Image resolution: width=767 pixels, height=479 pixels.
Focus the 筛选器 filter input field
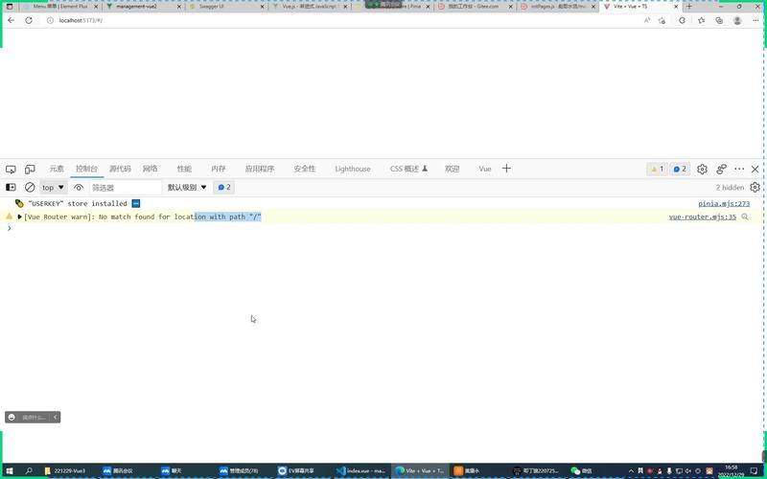click(x=126, y=187)
